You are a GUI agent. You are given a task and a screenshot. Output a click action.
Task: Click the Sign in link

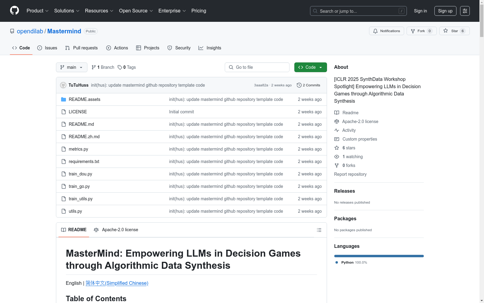click(x=420, y=11)
